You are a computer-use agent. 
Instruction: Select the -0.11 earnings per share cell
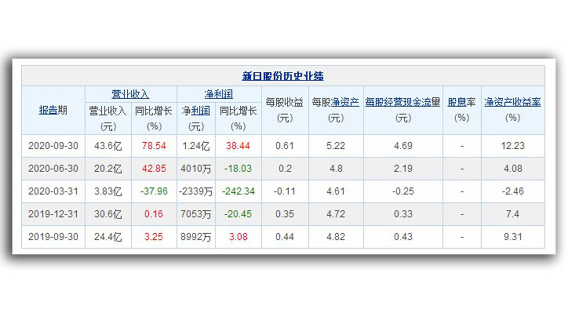[285, 191]
